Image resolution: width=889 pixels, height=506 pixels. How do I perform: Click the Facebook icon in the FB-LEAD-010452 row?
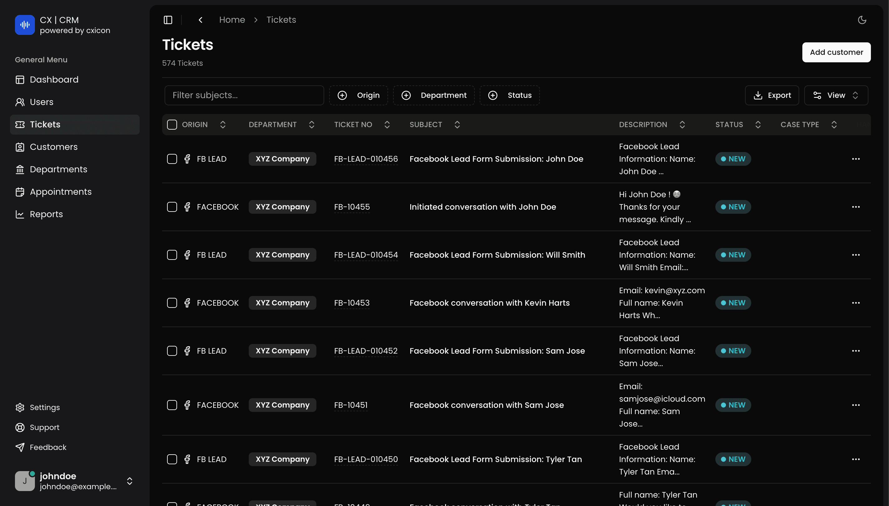[187, 351]
